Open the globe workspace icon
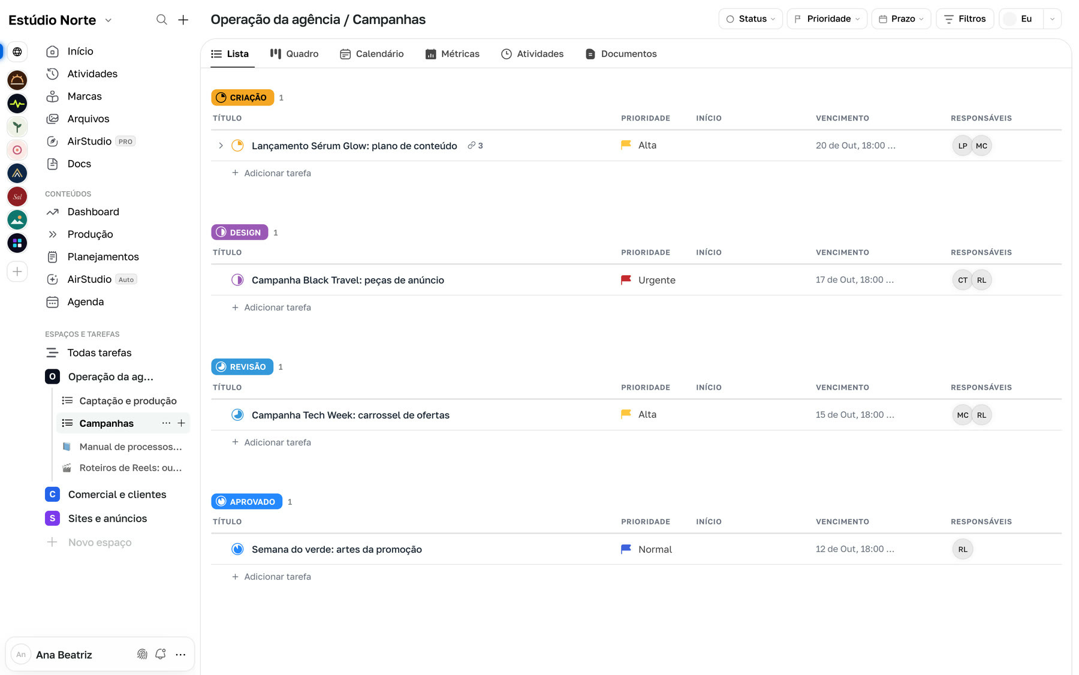The image size is (1079, 675). [17, 52]
